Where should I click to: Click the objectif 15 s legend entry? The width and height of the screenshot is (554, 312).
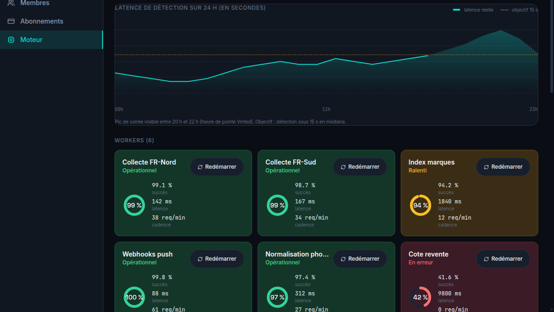click(x=519, y=10)
